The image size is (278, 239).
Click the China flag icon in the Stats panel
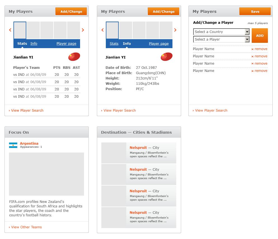(74, 57)
